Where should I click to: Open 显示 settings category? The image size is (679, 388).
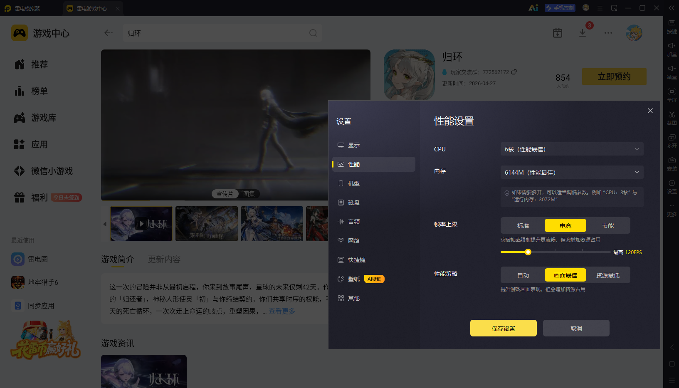click(374, 145)
